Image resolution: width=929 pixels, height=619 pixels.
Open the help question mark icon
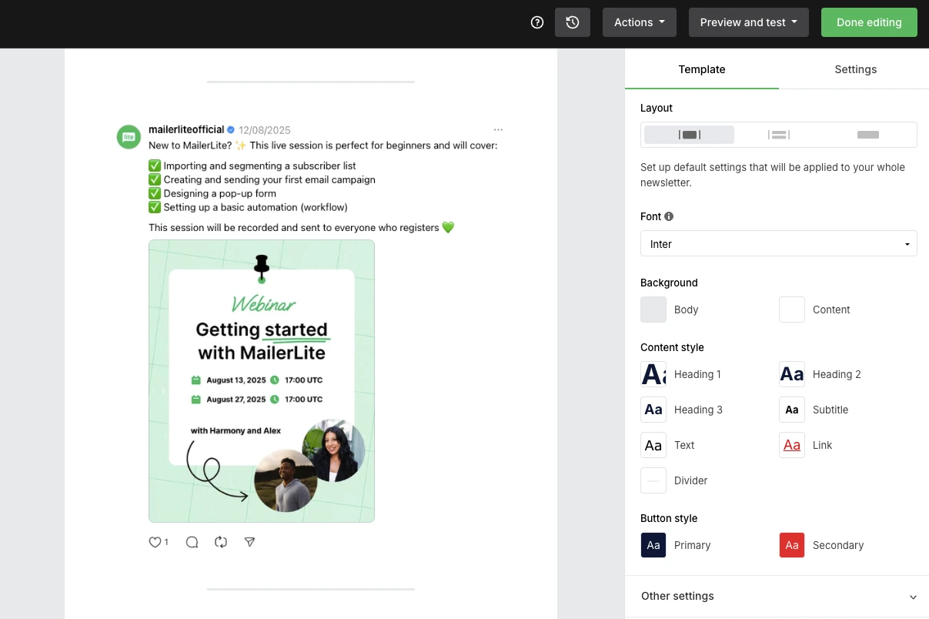pos(537,22)
